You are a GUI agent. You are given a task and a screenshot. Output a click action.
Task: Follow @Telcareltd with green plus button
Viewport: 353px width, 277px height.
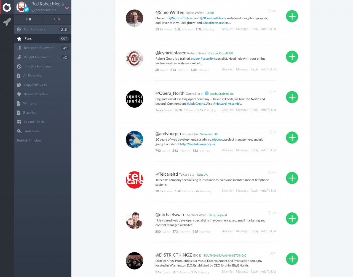(292, 178)
